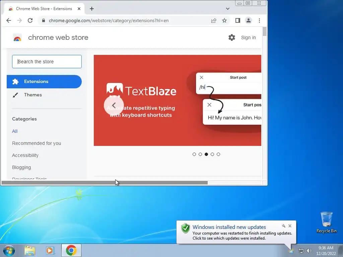Open the Blogging category
This screenshot has width=343, height=257.
click(x=21, y=167)
